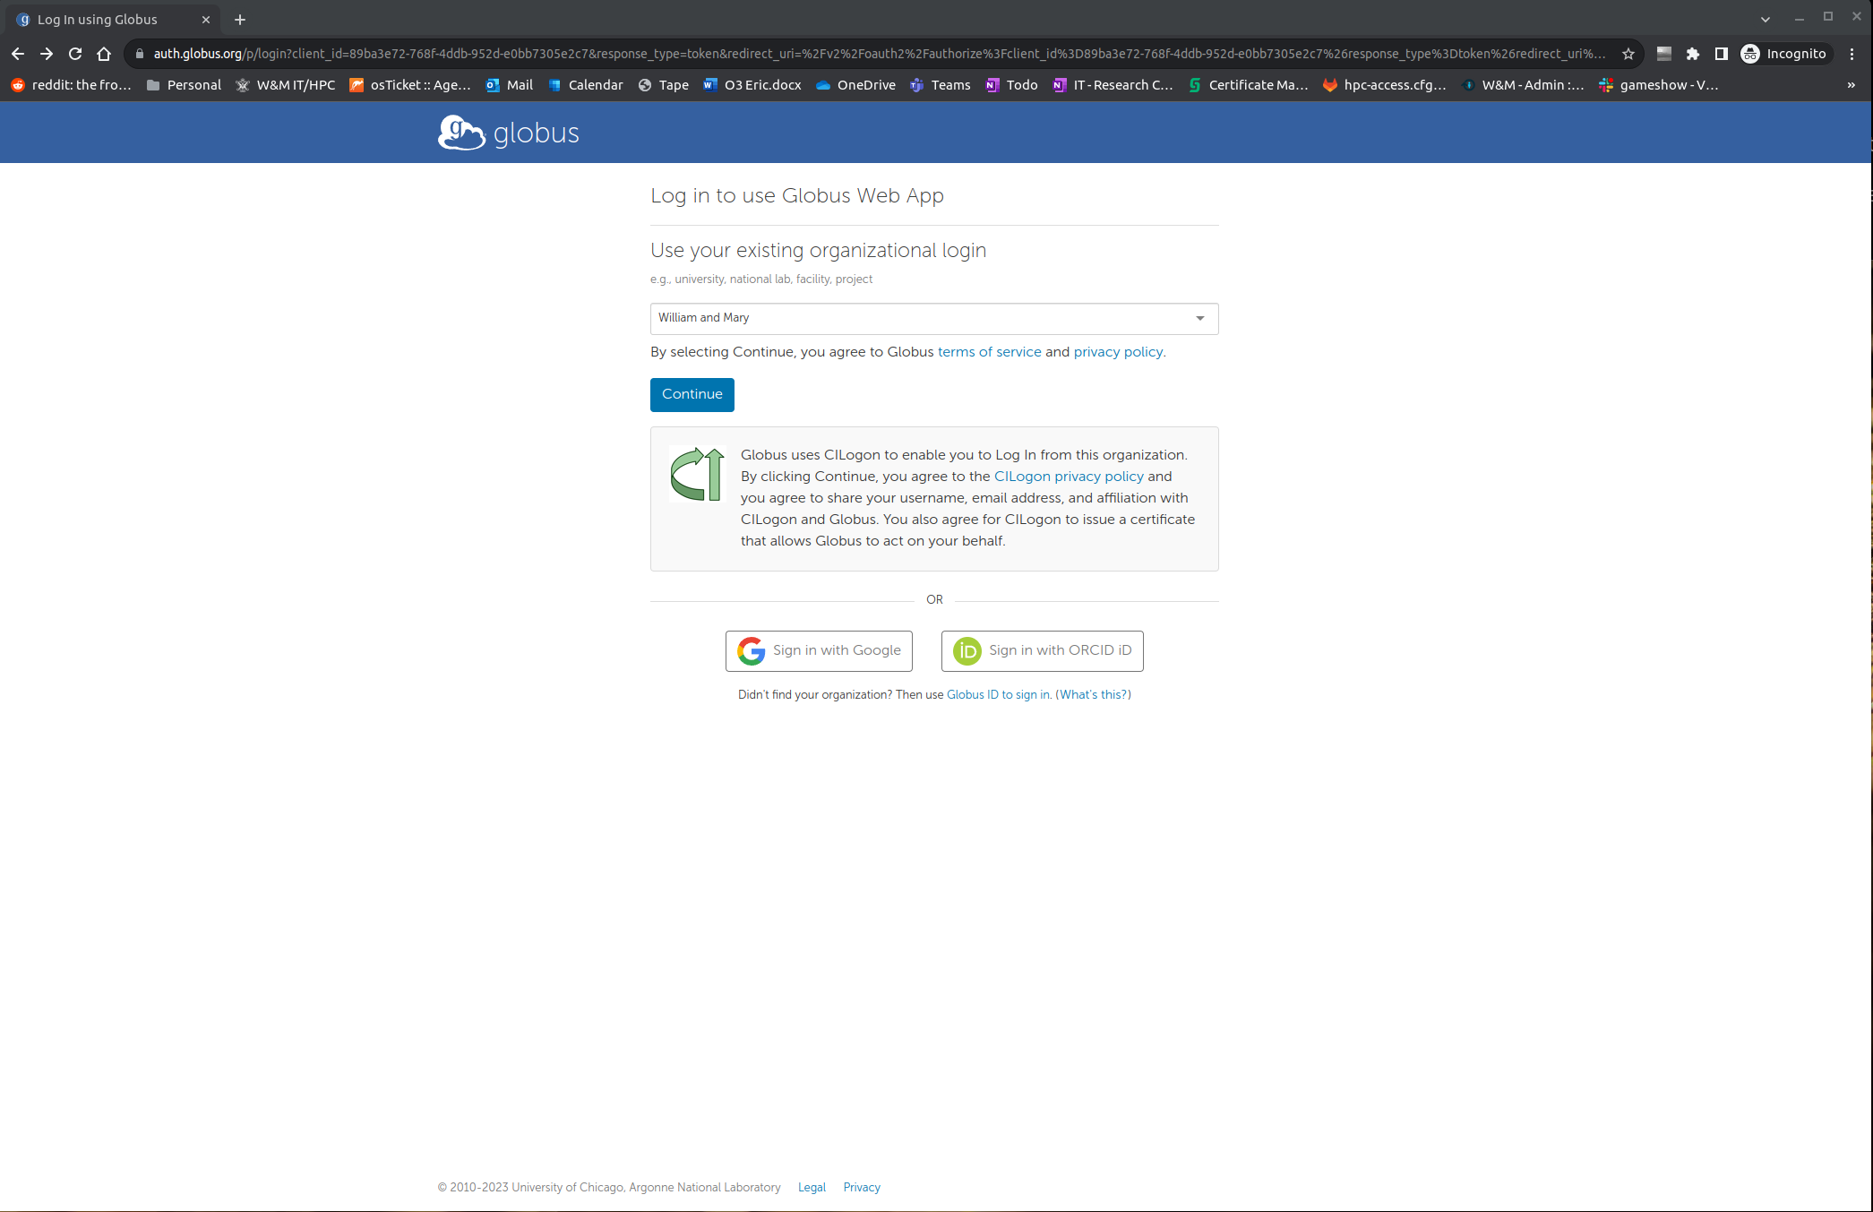Open the What's this? link

click(x=1093, y=695)
